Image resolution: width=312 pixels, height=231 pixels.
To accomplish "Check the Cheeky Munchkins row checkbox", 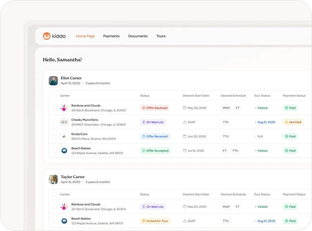I will (x=55, y=122).
